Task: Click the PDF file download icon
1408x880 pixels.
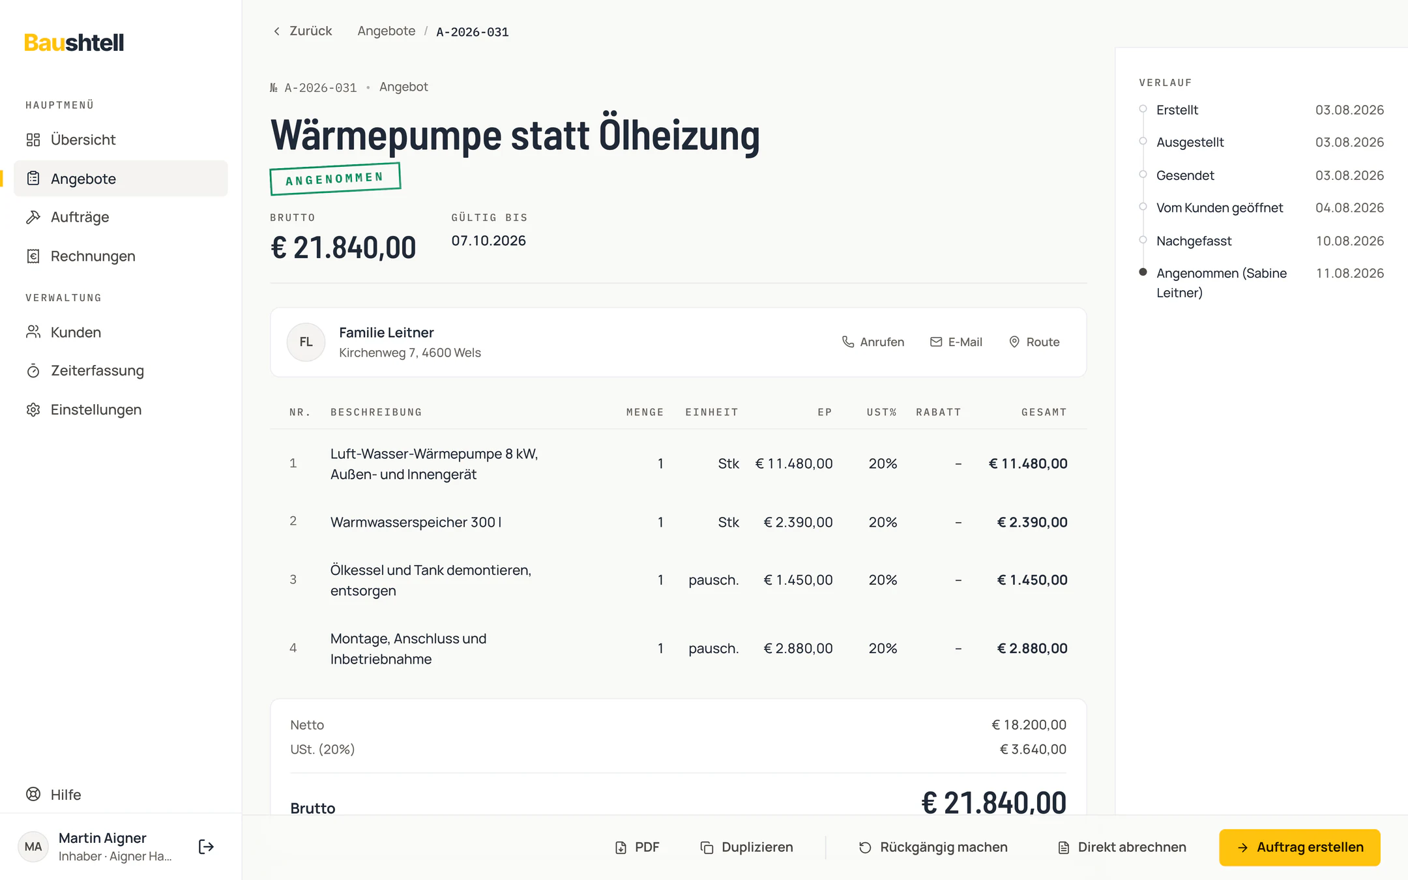Action: coord(621,847)
